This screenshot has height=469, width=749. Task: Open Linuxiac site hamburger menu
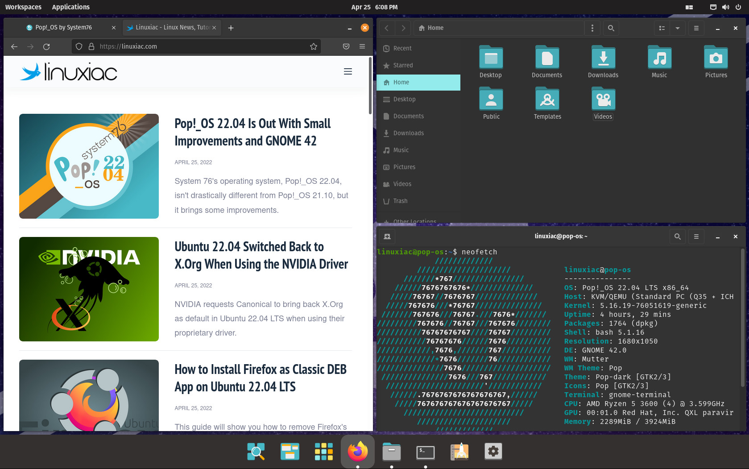coord(348,71)
